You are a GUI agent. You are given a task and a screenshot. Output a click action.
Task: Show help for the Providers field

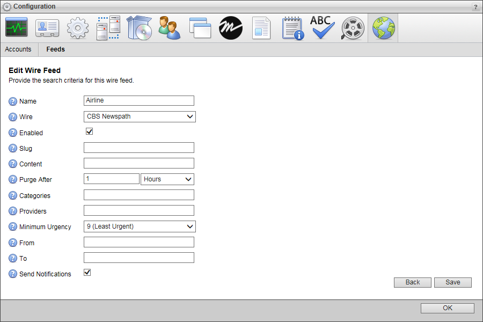[13, 211]
